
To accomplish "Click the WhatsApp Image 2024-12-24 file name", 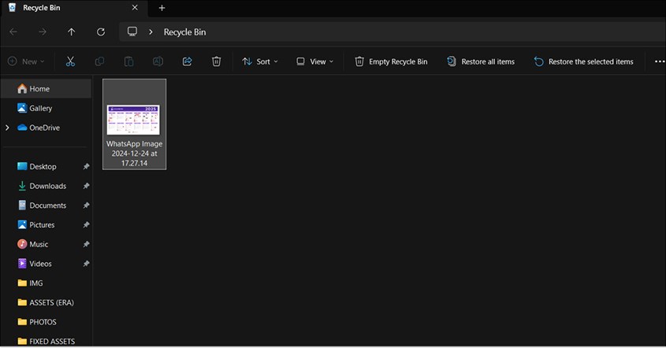I will (x=134, y=154).
